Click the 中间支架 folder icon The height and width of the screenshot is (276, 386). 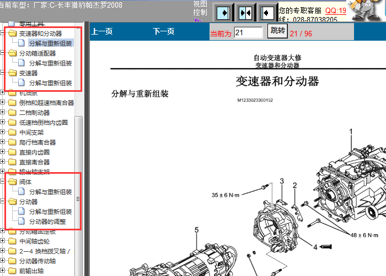(12, 132)
